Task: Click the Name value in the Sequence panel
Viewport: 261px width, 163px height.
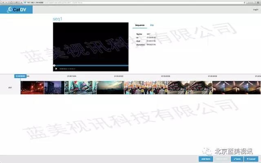Action: pyautogui.click(x=148, y=34)
